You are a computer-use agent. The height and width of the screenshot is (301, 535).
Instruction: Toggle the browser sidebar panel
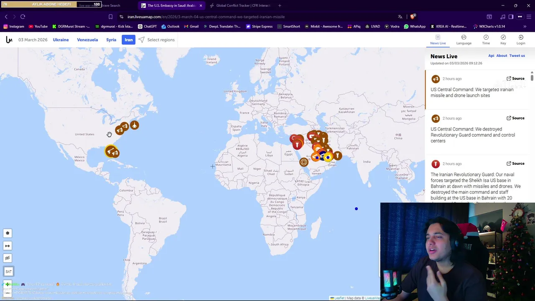[511, 17]
